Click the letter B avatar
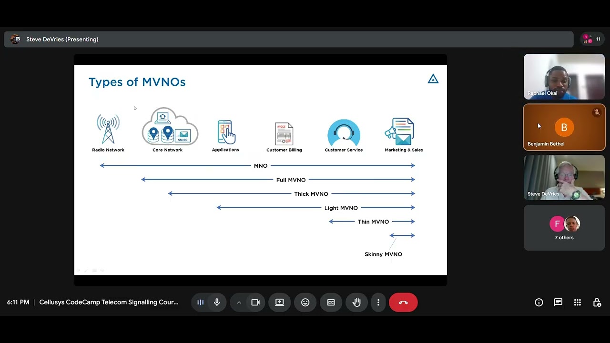 564,127
